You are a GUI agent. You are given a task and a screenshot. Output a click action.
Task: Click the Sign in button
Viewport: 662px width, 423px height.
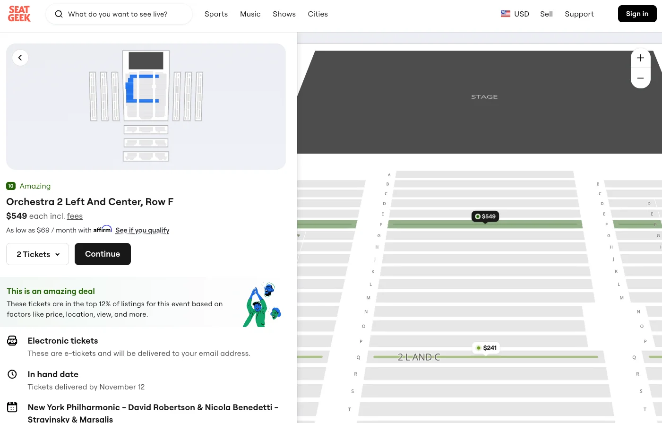coord(637,14)
